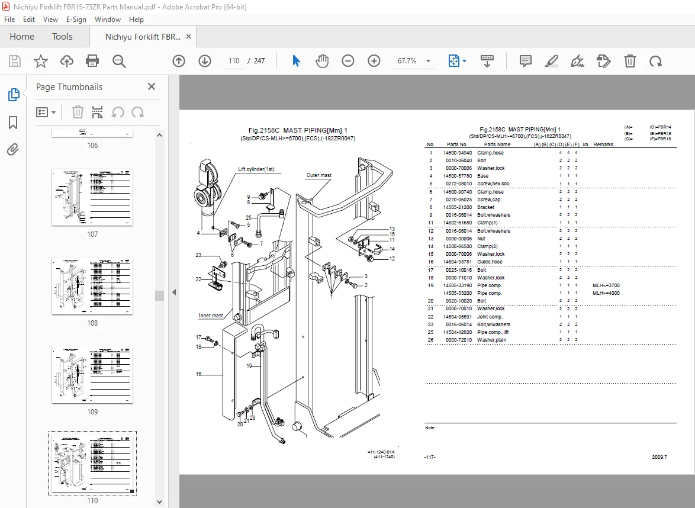The height and width of the screenshot is (508, 695).
Task: Open the fit page options dropdown arrow
Action: [465, 61]
